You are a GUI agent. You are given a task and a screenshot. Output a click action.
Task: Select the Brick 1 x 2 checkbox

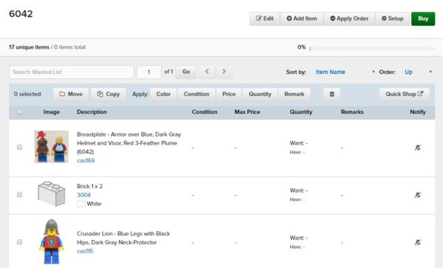(x=19, y=195)
